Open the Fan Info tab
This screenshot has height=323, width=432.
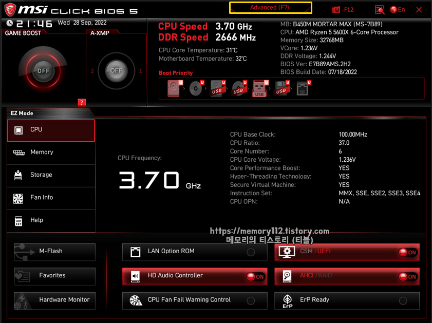[x=51, y=198]
